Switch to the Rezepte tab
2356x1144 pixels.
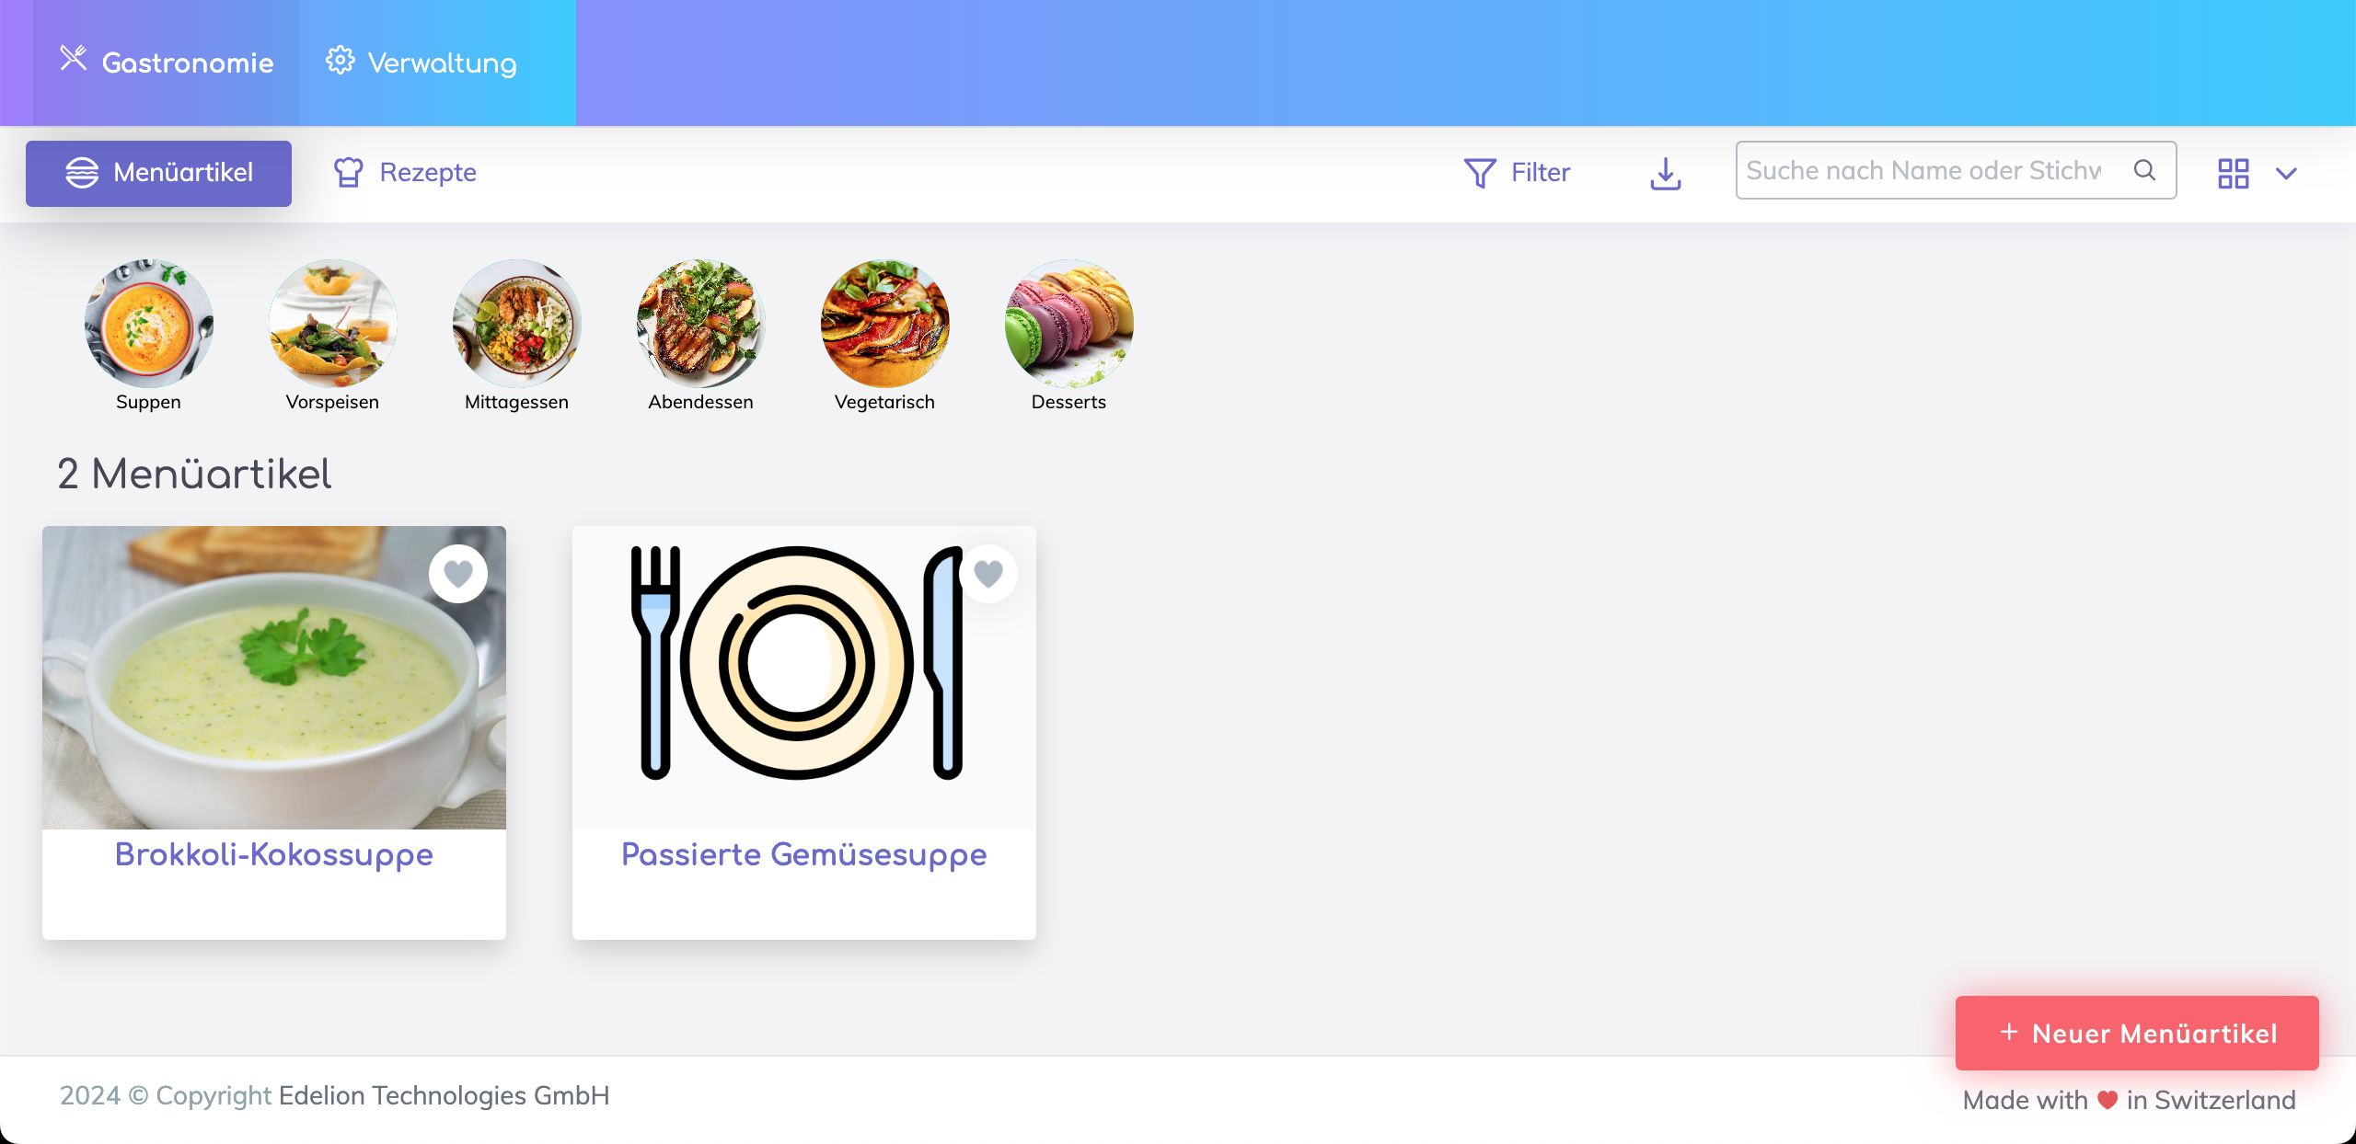(x=405, y=173)
